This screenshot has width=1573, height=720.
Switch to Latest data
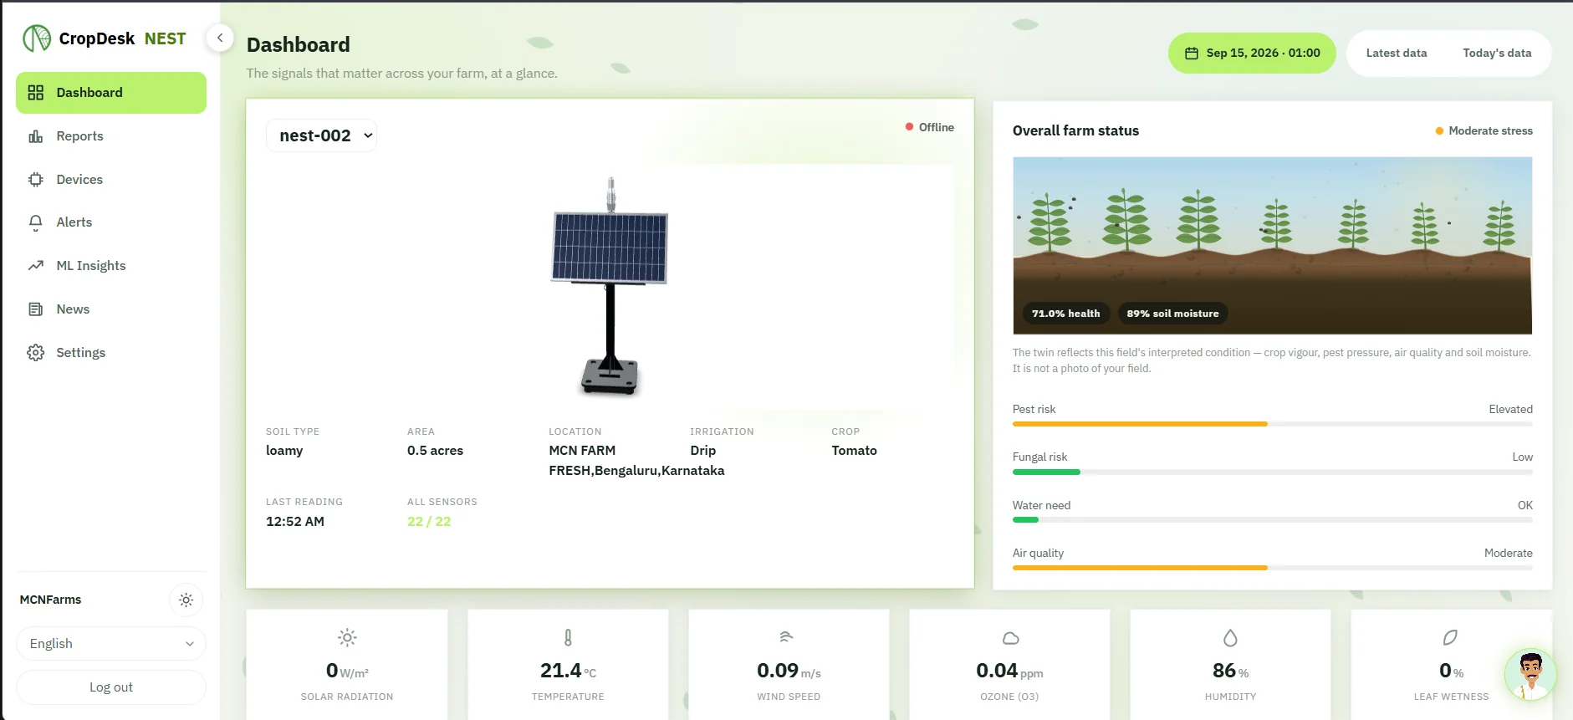click(1397, 53)
